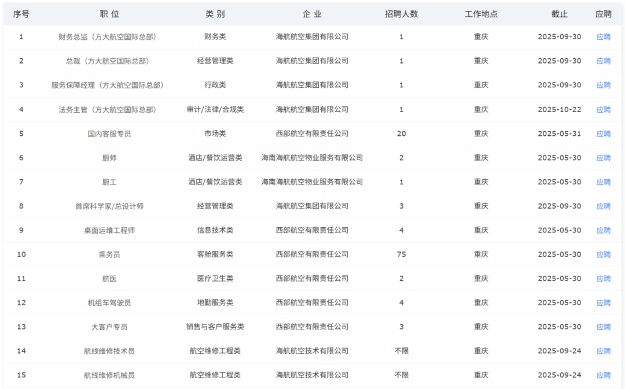Click 不限 count in 航线维修技术员 row

pos(402,351)
